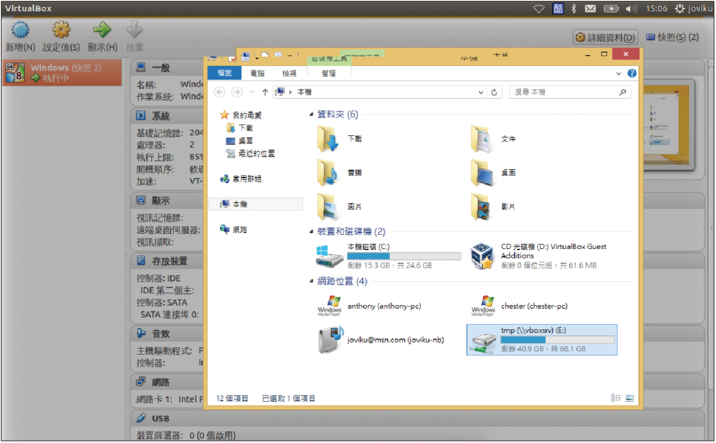Click the 顯示(H) green arrow in VirtualBox
Image resolution: width=716 pixels, height=443 pixels.
click(103, 30)
